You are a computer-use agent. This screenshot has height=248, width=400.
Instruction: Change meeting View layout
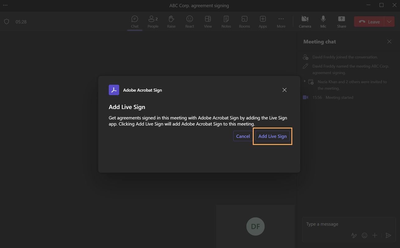tap(208, 22)
